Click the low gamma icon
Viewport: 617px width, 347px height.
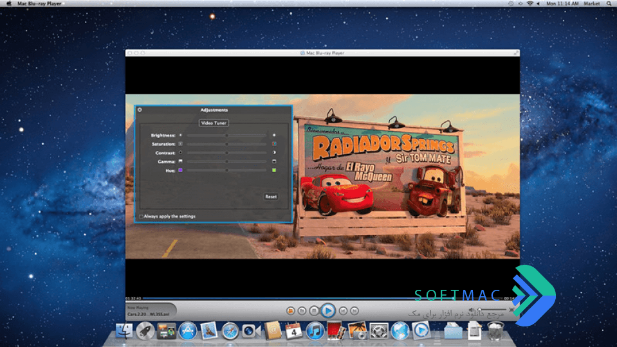click(x=181, y=161)
